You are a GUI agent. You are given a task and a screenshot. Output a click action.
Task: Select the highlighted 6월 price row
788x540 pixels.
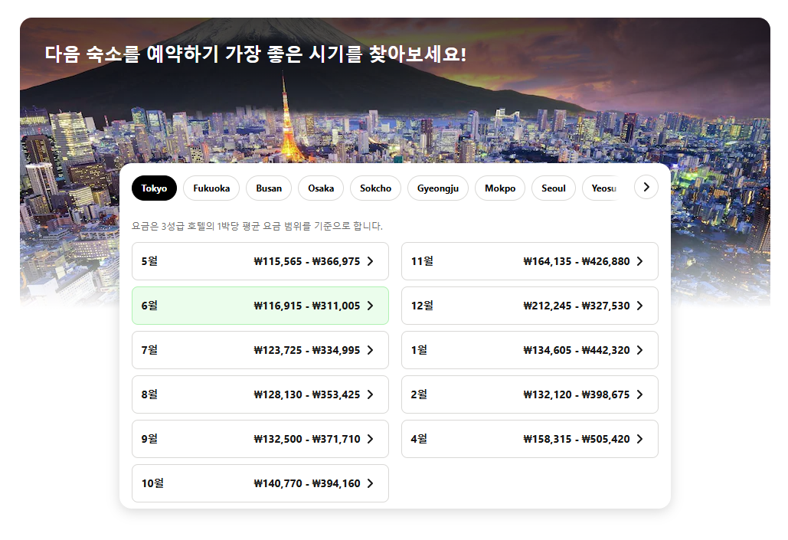[260, 306]
